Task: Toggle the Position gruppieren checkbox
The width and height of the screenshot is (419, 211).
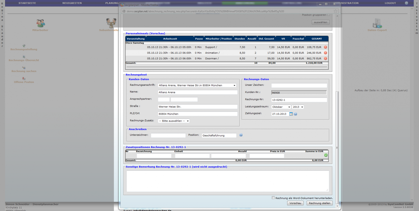Action: coord(328,15)
